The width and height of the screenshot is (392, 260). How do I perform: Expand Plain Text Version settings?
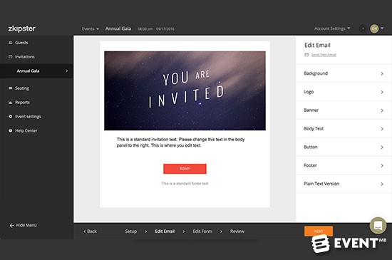click(344, 184)
